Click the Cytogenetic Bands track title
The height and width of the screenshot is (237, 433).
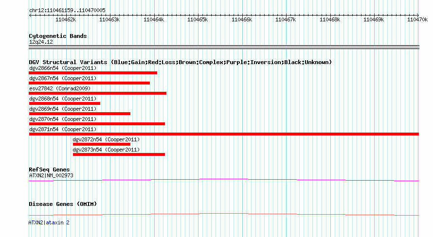58,36
